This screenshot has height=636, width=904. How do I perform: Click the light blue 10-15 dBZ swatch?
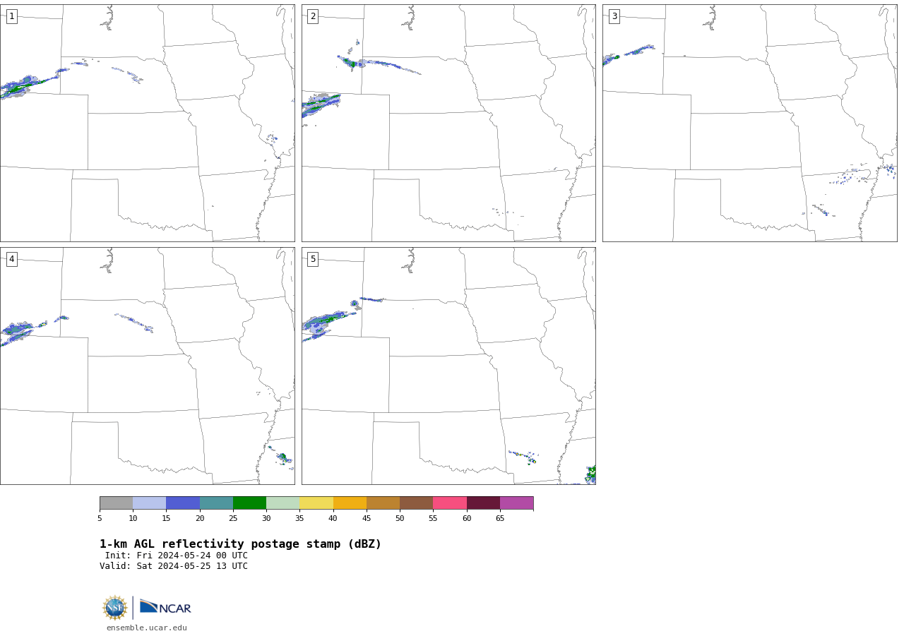(149, 503)
